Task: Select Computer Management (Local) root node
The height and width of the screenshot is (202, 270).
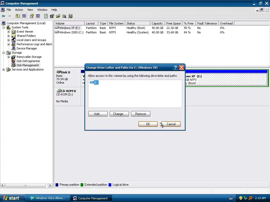Action: click(26, 23)
